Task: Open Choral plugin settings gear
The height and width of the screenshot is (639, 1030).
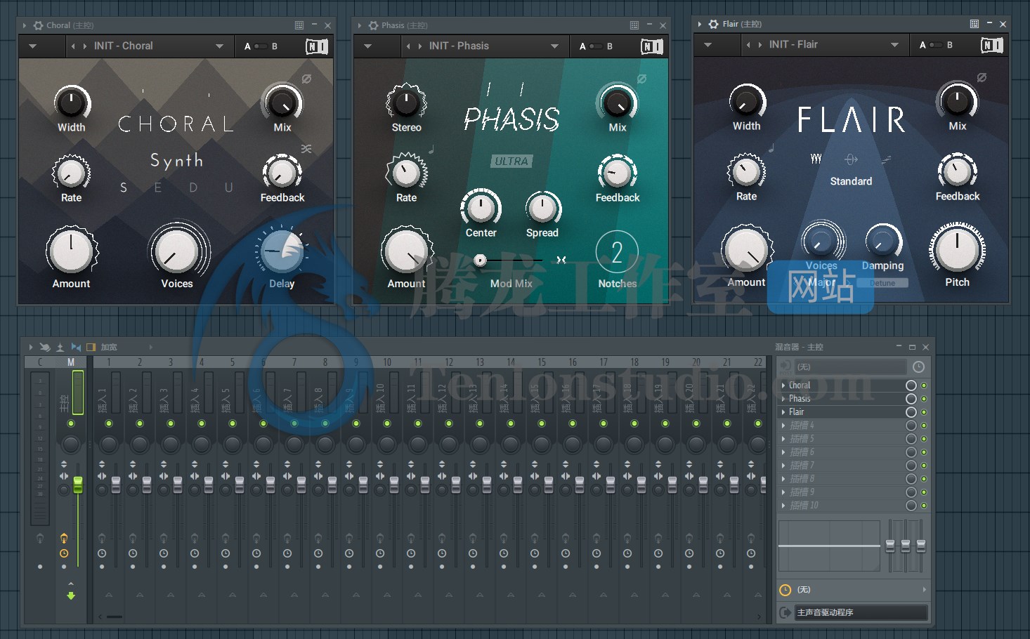Action: (x=38, y=25)
